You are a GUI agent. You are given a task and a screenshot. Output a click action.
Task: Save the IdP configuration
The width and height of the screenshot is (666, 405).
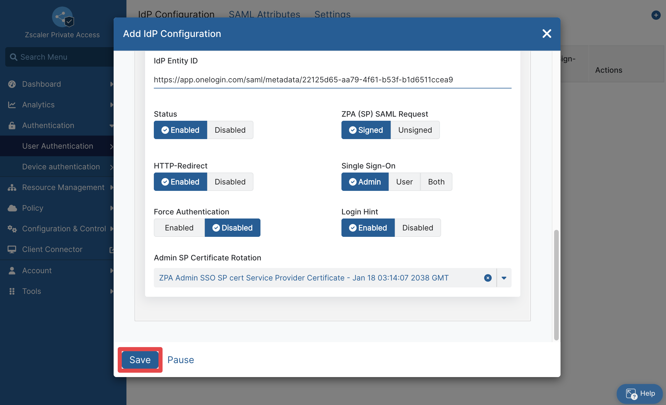(140, 360)
